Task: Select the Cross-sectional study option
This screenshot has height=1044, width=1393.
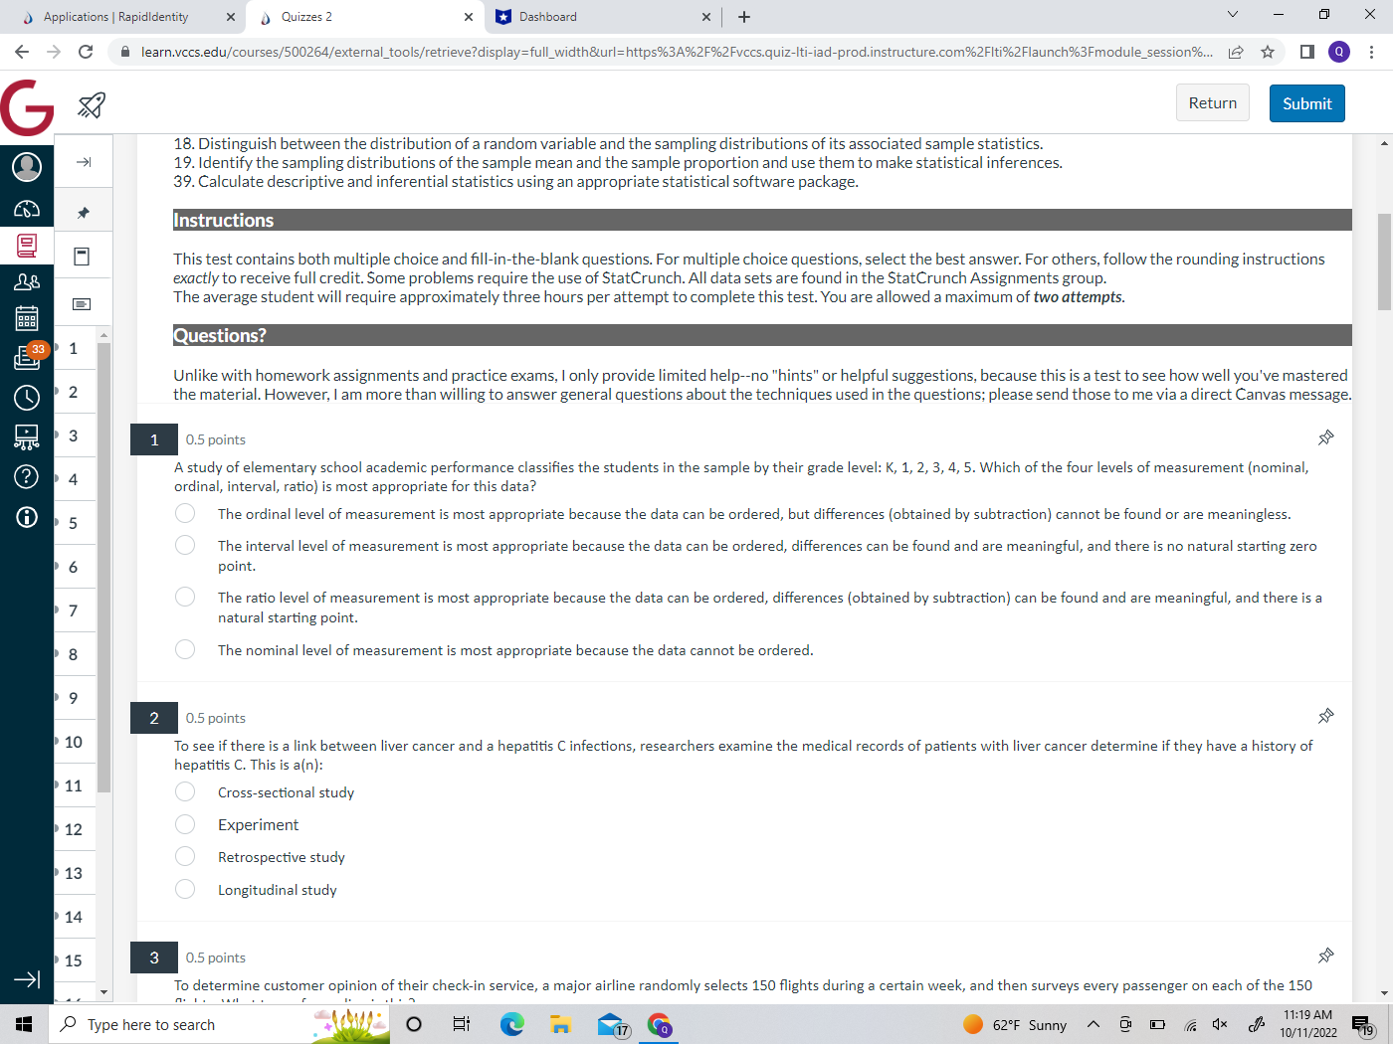Action: (185, 791)
